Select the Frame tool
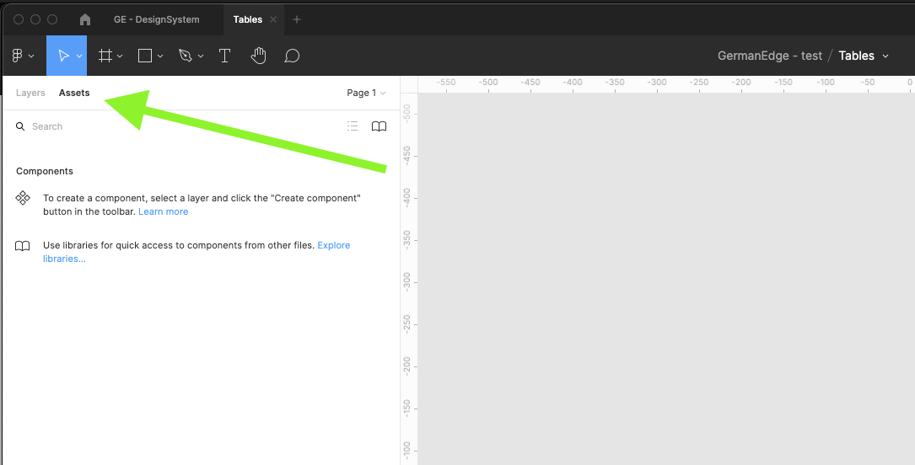915x465 pixels. coord(105,56)
